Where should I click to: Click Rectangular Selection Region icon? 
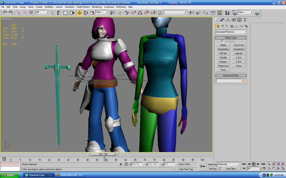(x=65, y=13)
